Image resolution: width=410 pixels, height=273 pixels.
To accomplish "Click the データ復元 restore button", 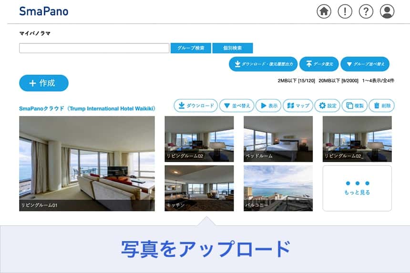I will tap(319, 64).
